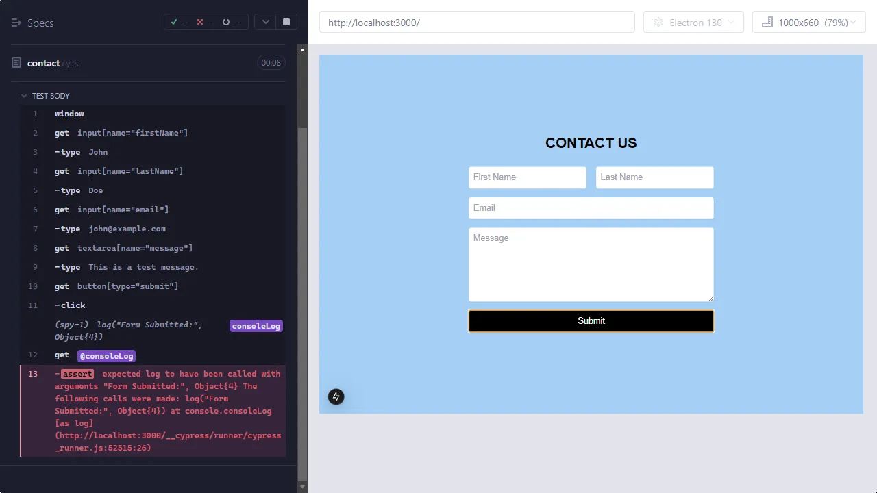Click the consoleLog alias badge beside spy-1
The height and width of the screenshot is (493, 877).
[x=256, y=326]
